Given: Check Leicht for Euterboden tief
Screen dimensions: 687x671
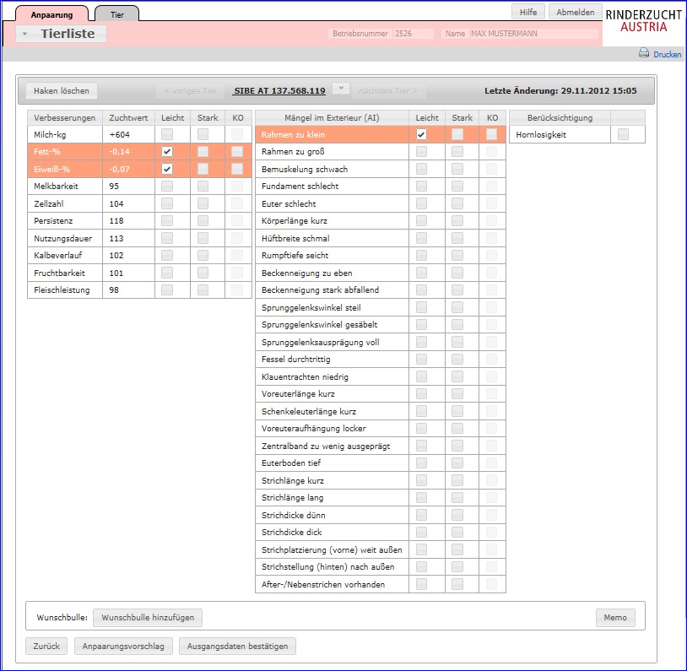Looking at the screenshot, I should (x=421, y=463).
